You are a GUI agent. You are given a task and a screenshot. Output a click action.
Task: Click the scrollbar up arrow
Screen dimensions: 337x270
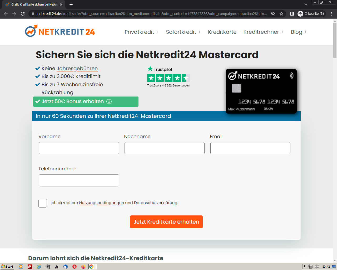(335, 21)
